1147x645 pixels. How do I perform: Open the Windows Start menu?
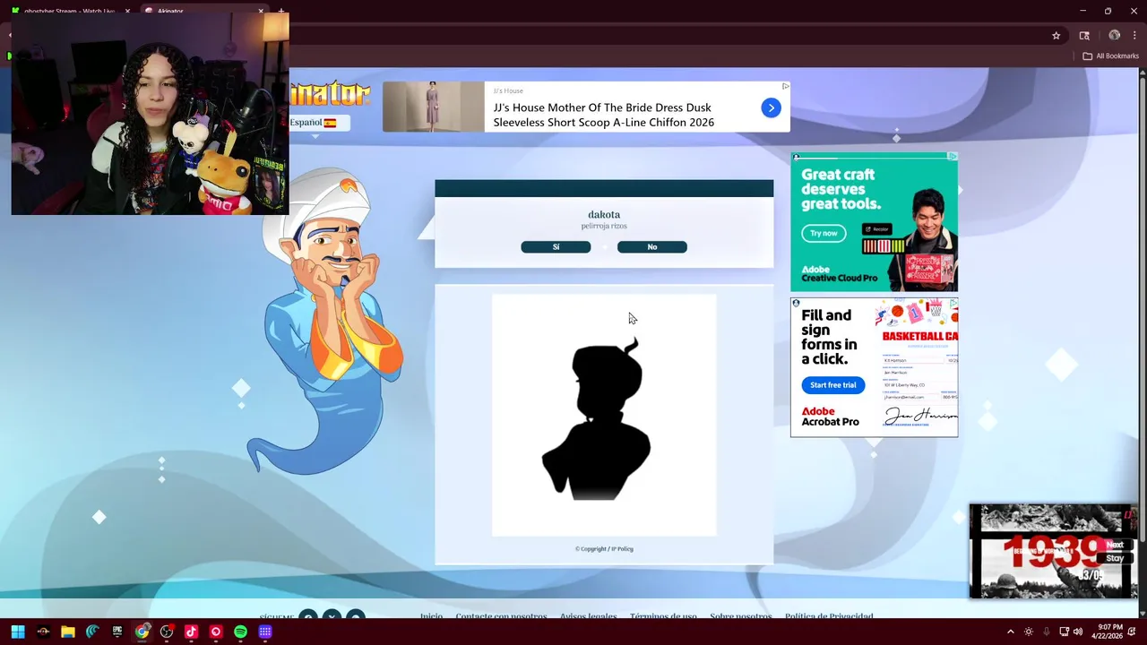click(18, 632)
